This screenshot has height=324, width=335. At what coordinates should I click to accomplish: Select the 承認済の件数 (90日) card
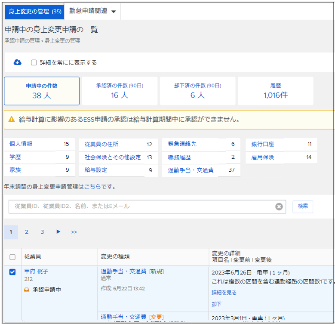coord(120,91)
